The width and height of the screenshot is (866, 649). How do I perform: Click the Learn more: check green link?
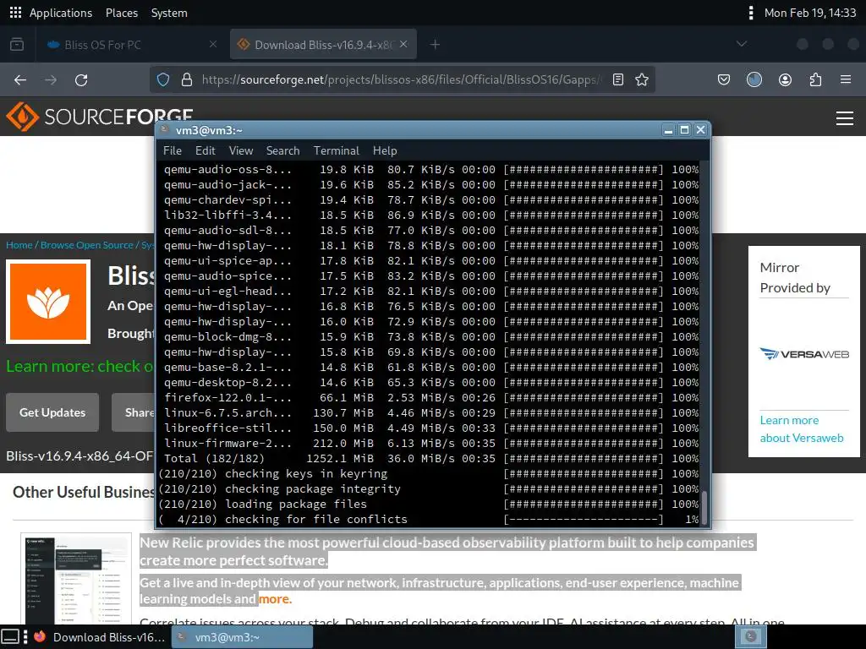click(x=80, y=366)
